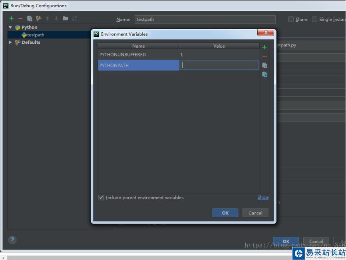Sort configurations icon in toolbar

pos(74,18)
